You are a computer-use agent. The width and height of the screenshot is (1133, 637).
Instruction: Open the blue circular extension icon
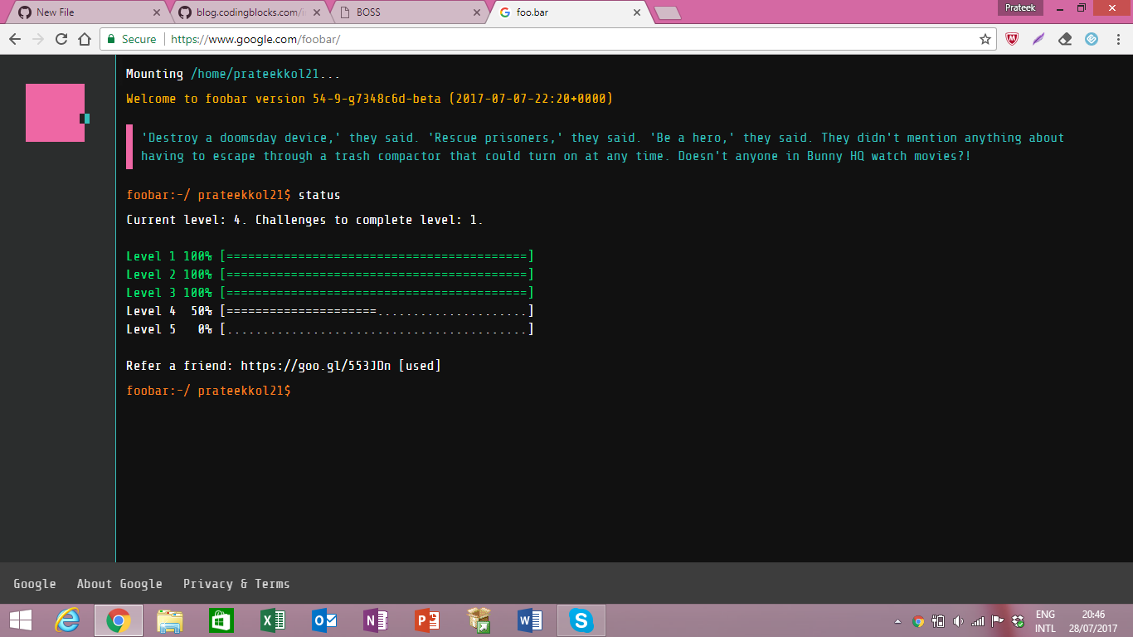[x=1092, y=39]
